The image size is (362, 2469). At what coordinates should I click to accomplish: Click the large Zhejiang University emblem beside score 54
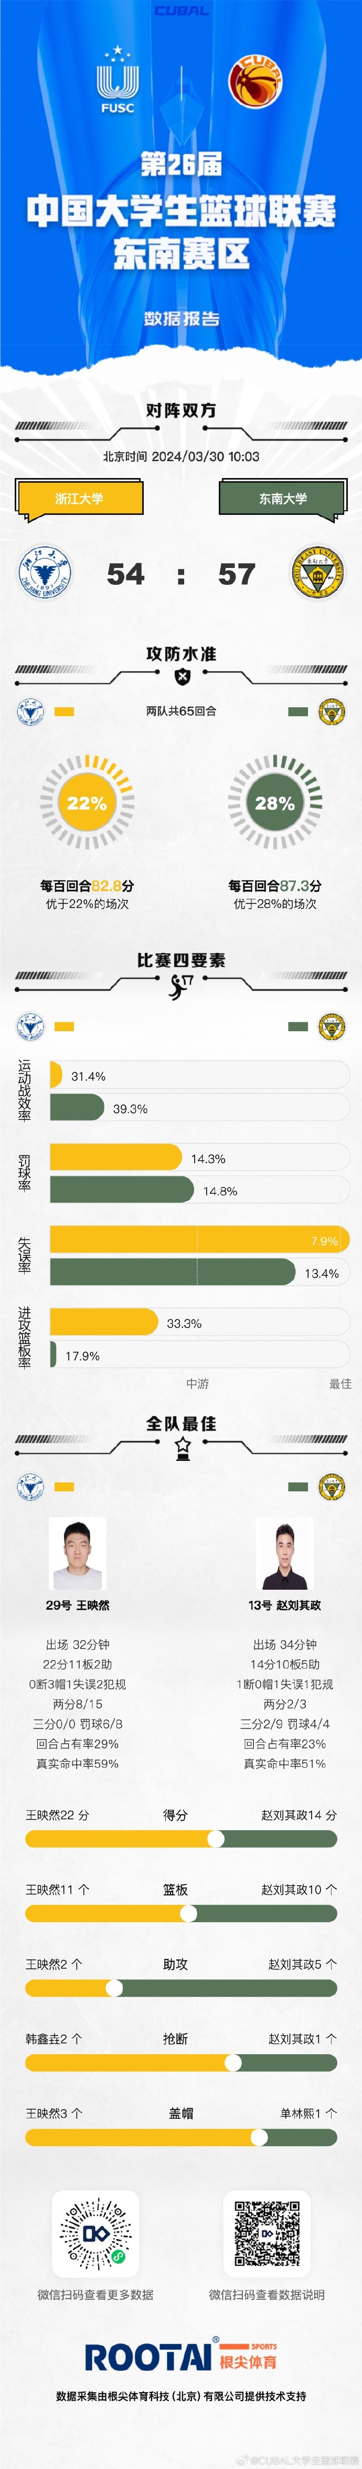[45, 573]
